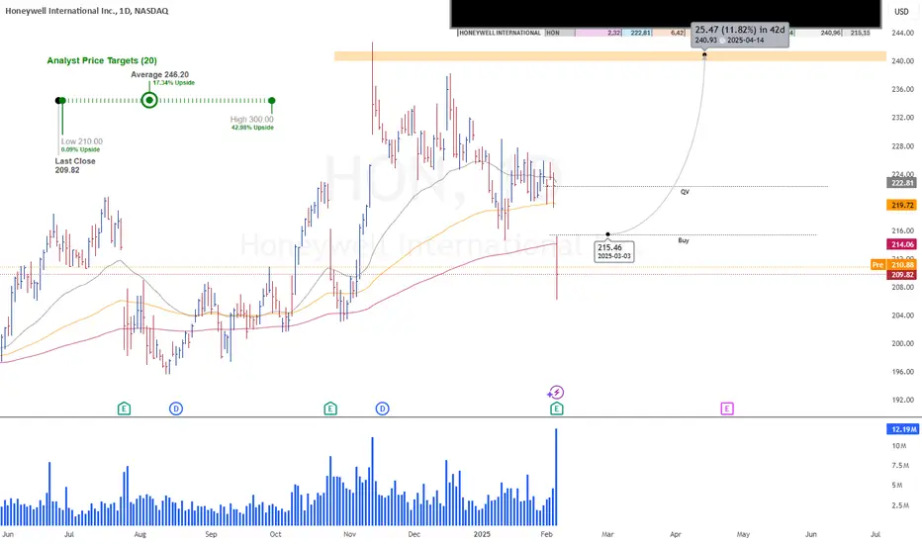Click the 6.42 table cell
922x544 pixels.
click(668, 33)
